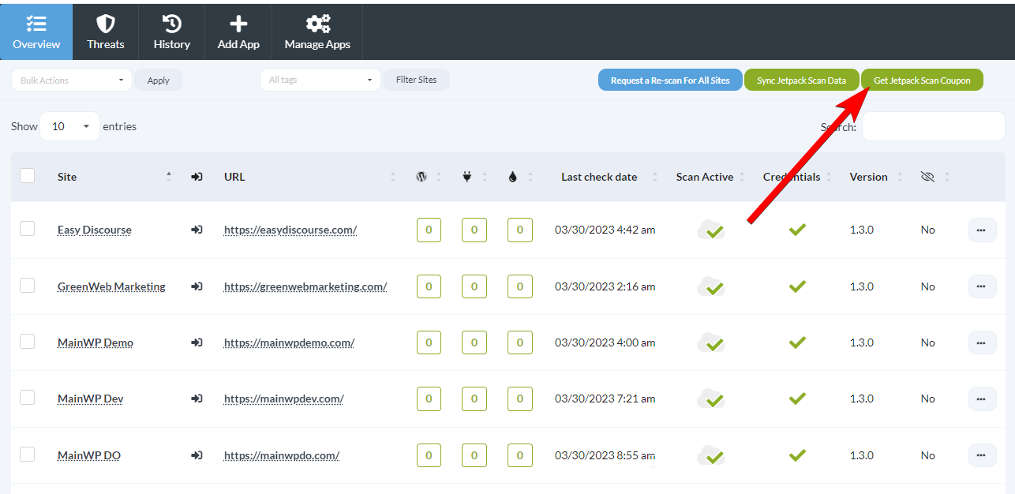Click scan active cloud icon for MainWP DO

pos(711,456)
